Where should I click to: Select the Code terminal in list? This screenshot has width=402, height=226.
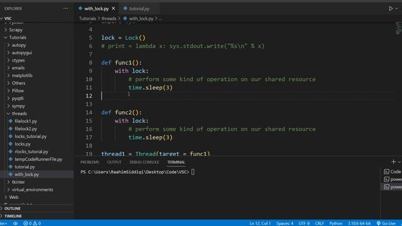pyautogui.click(x=392, y=171)
